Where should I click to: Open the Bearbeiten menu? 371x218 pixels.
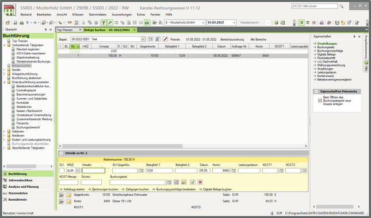coord(44,14)
